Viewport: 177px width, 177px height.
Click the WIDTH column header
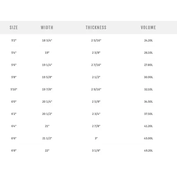pos(47,28)
